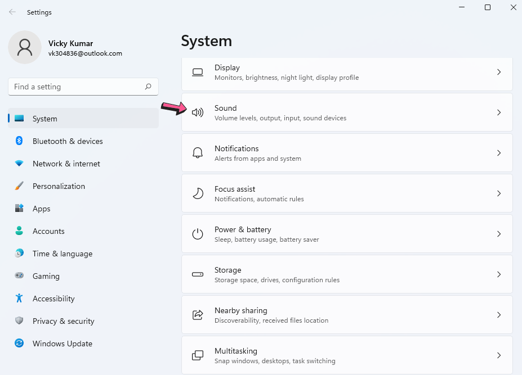Maximize the Settings window

488,7
